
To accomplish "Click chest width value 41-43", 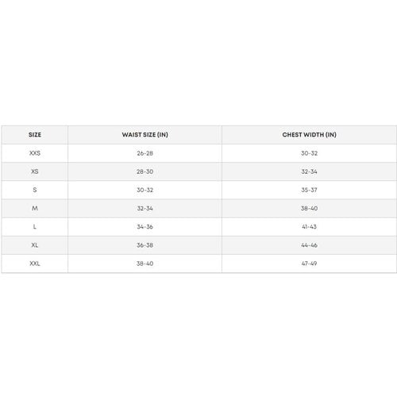I will click(x=309, y=227).
